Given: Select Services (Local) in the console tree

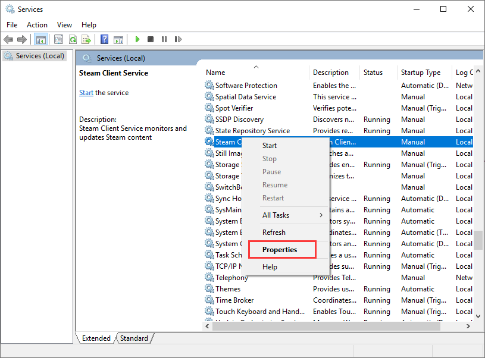Looking at the screenshot, I should [x=35, y=56].
